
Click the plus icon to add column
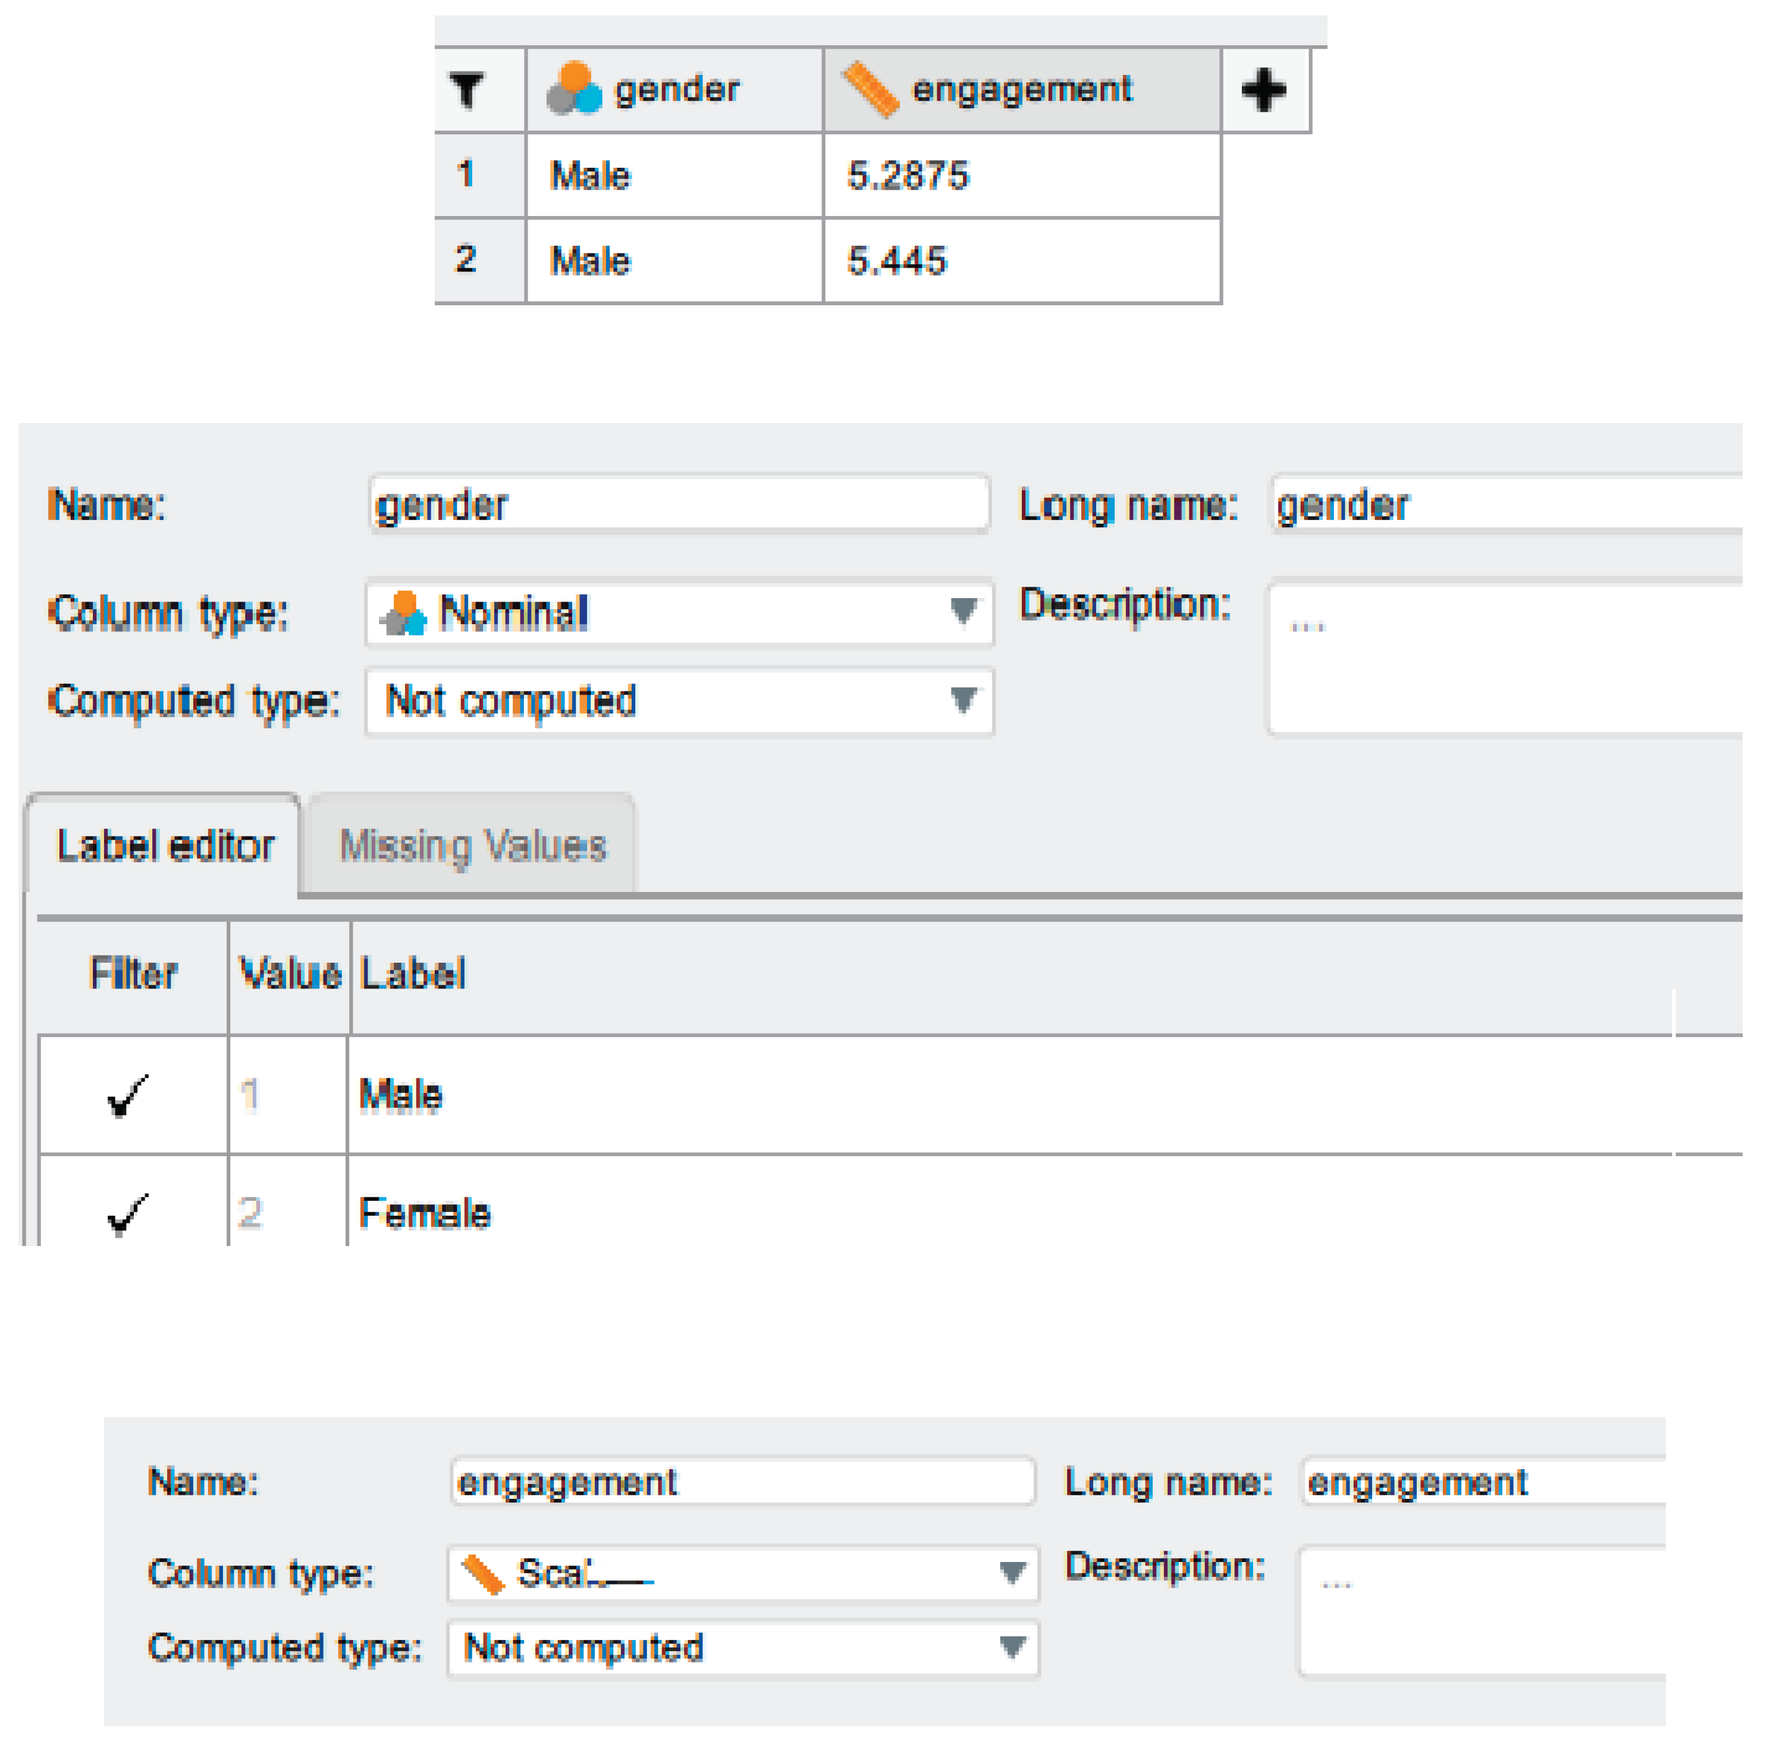[x=1264, y=90]
